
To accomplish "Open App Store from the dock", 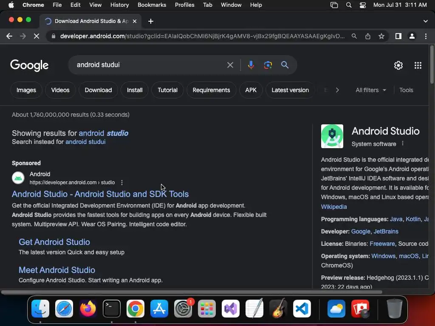I will pos(159,308).
